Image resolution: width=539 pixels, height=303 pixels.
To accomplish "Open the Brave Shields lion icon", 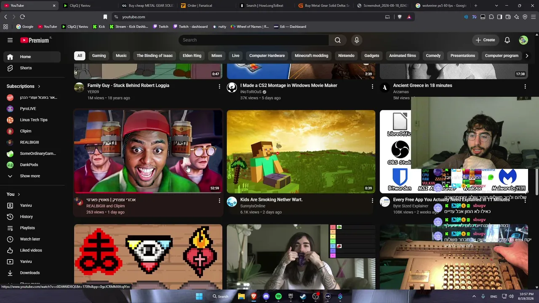I will tap(400, 17).
